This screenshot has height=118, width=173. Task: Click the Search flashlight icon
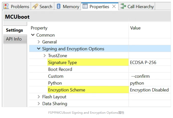pyautogui.click(x=35, y=6)
